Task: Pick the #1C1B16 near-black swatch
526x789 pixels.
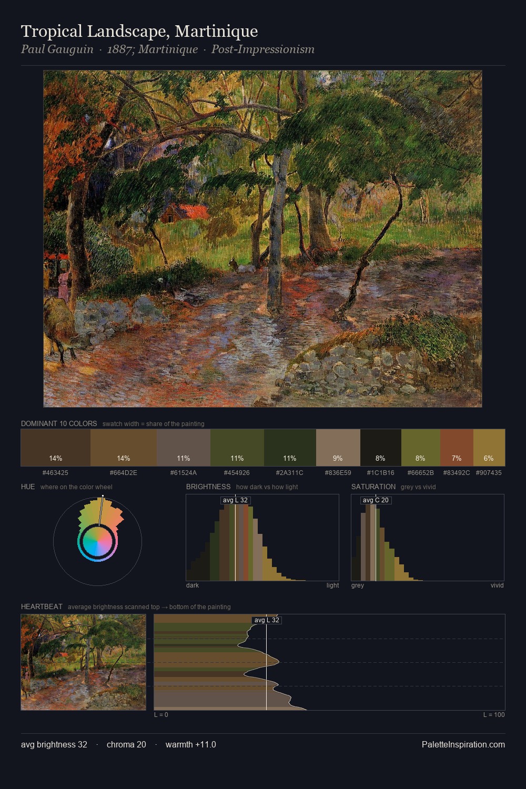Action: (381, 448)
